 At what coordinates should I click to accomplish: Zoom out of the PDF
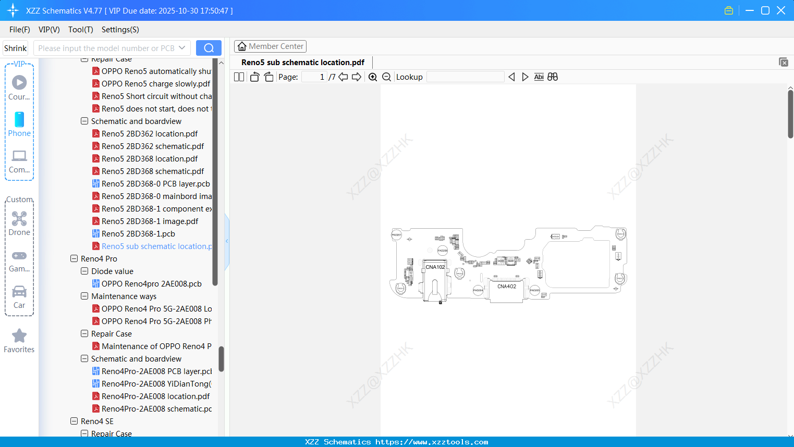click(x=387, y=77)
